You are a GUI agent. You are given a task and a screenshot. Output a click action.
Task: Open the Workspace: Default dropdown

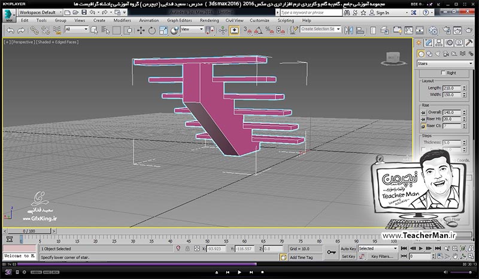click(x=40, y=13)
